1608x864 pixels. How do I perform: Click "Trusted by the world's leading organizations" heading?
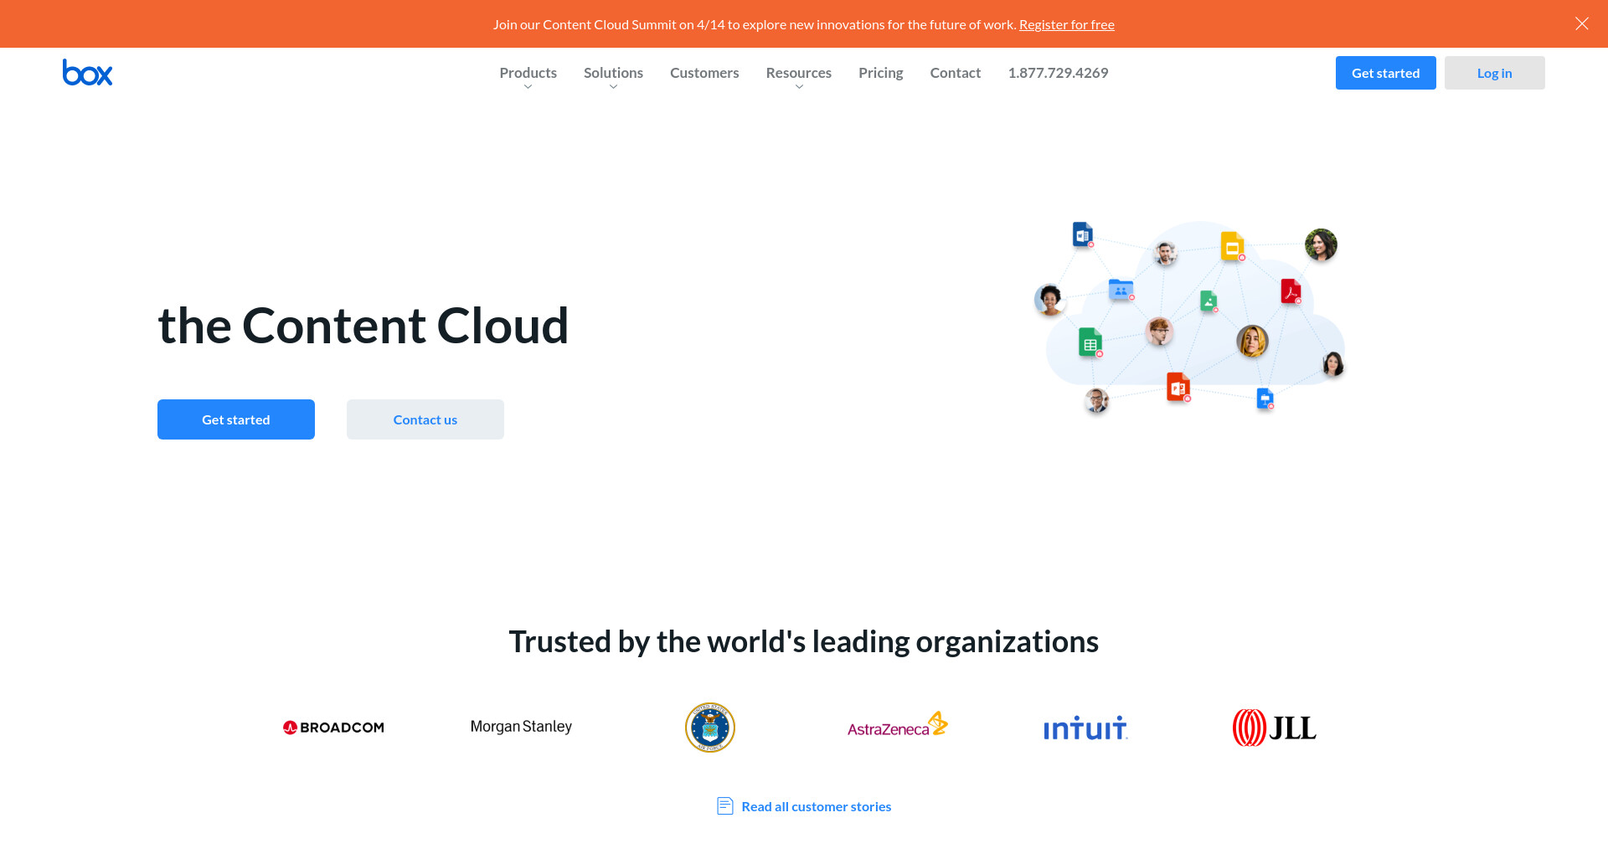click(x=804, y=641)
